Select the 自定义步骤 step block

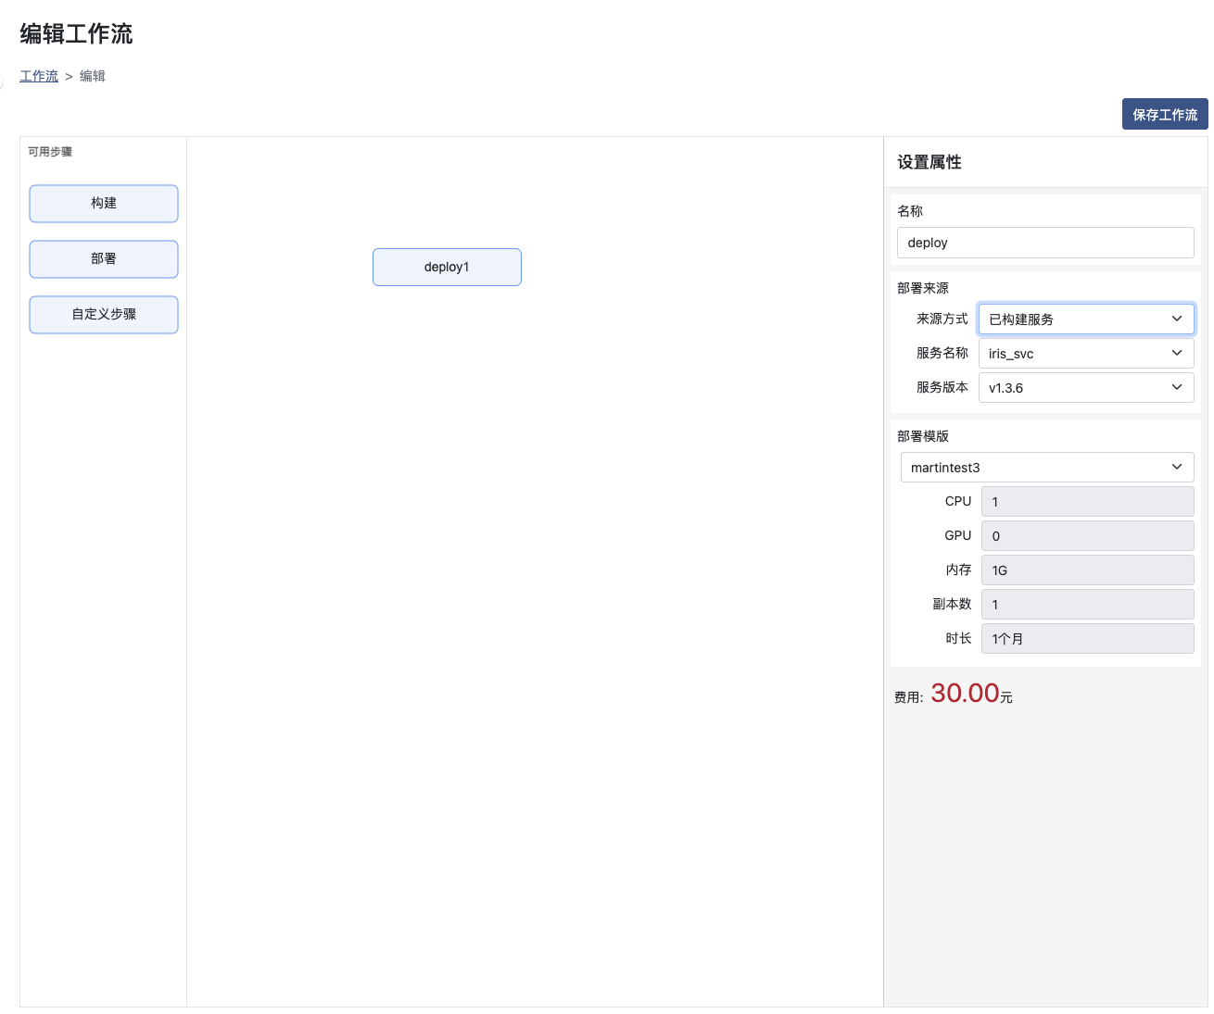(x=104, y=315)
